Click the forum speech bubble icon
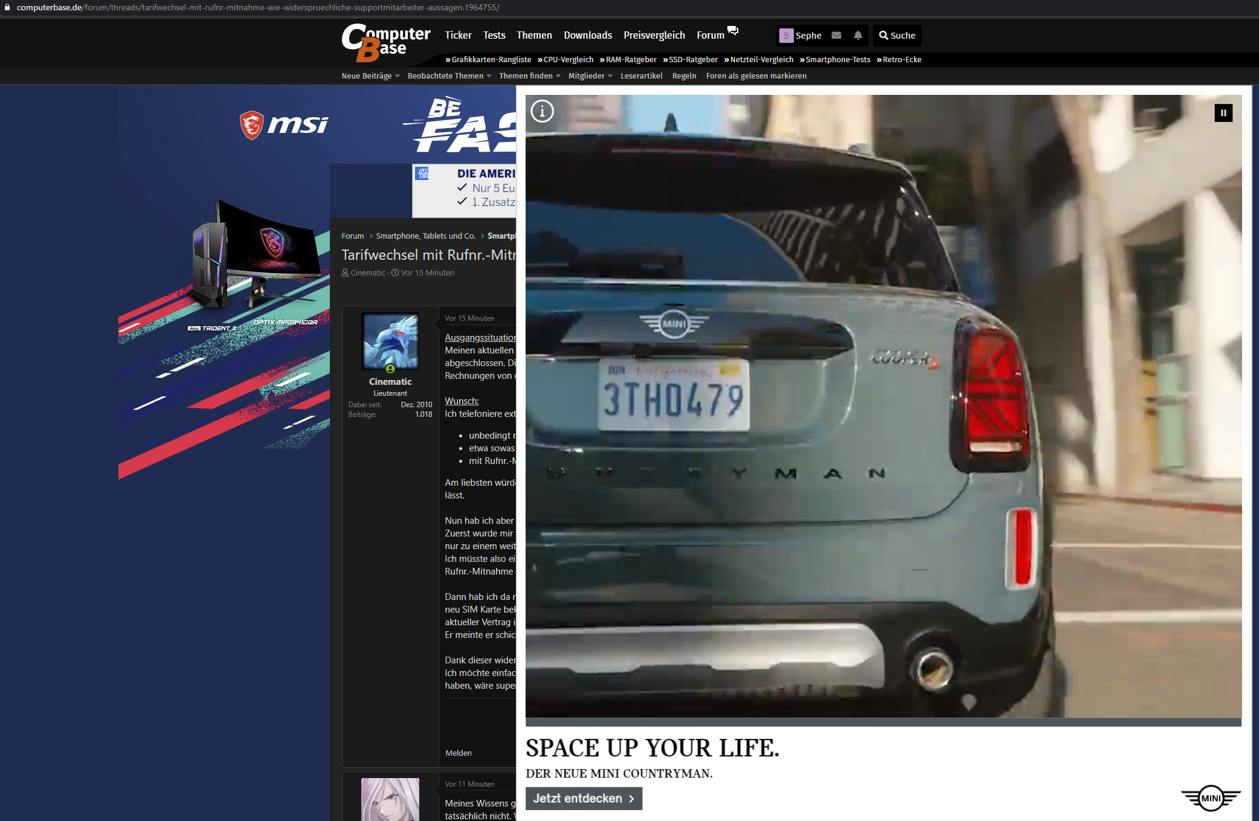 click(732, 30)
